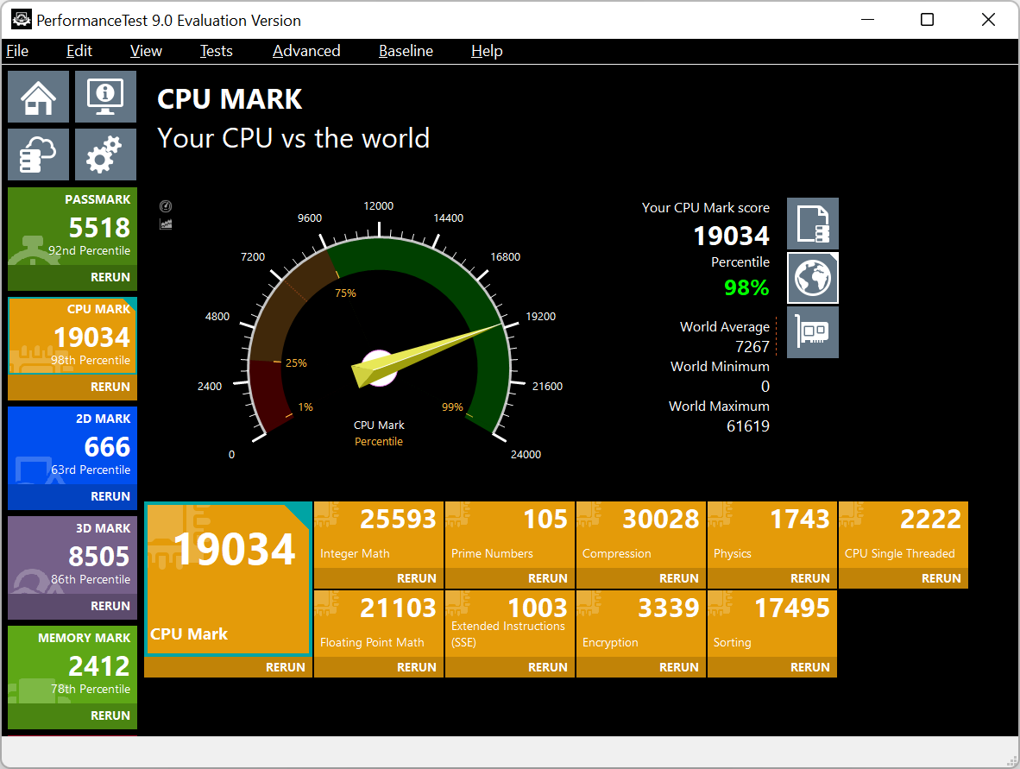Open the Baseline menu
Viewport: 1020px width, 769px height.
pyautogui.click(x=406, y=51)
